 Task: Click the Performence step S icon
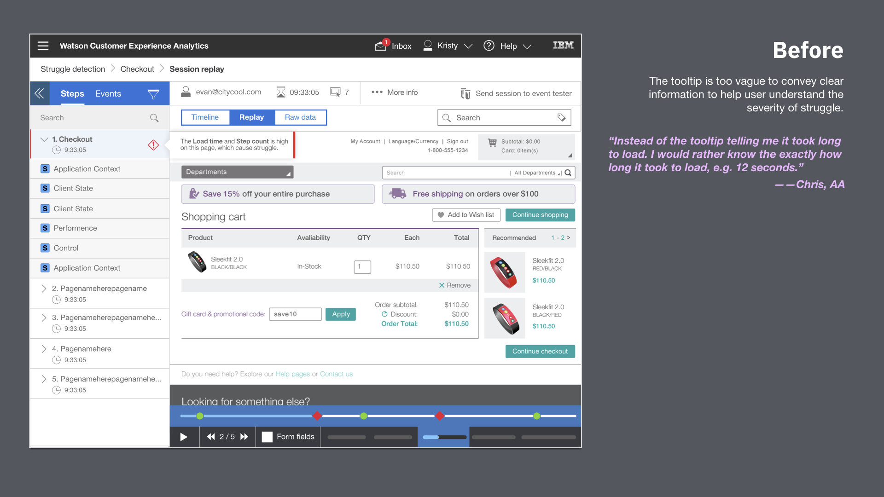pos(45,228)
